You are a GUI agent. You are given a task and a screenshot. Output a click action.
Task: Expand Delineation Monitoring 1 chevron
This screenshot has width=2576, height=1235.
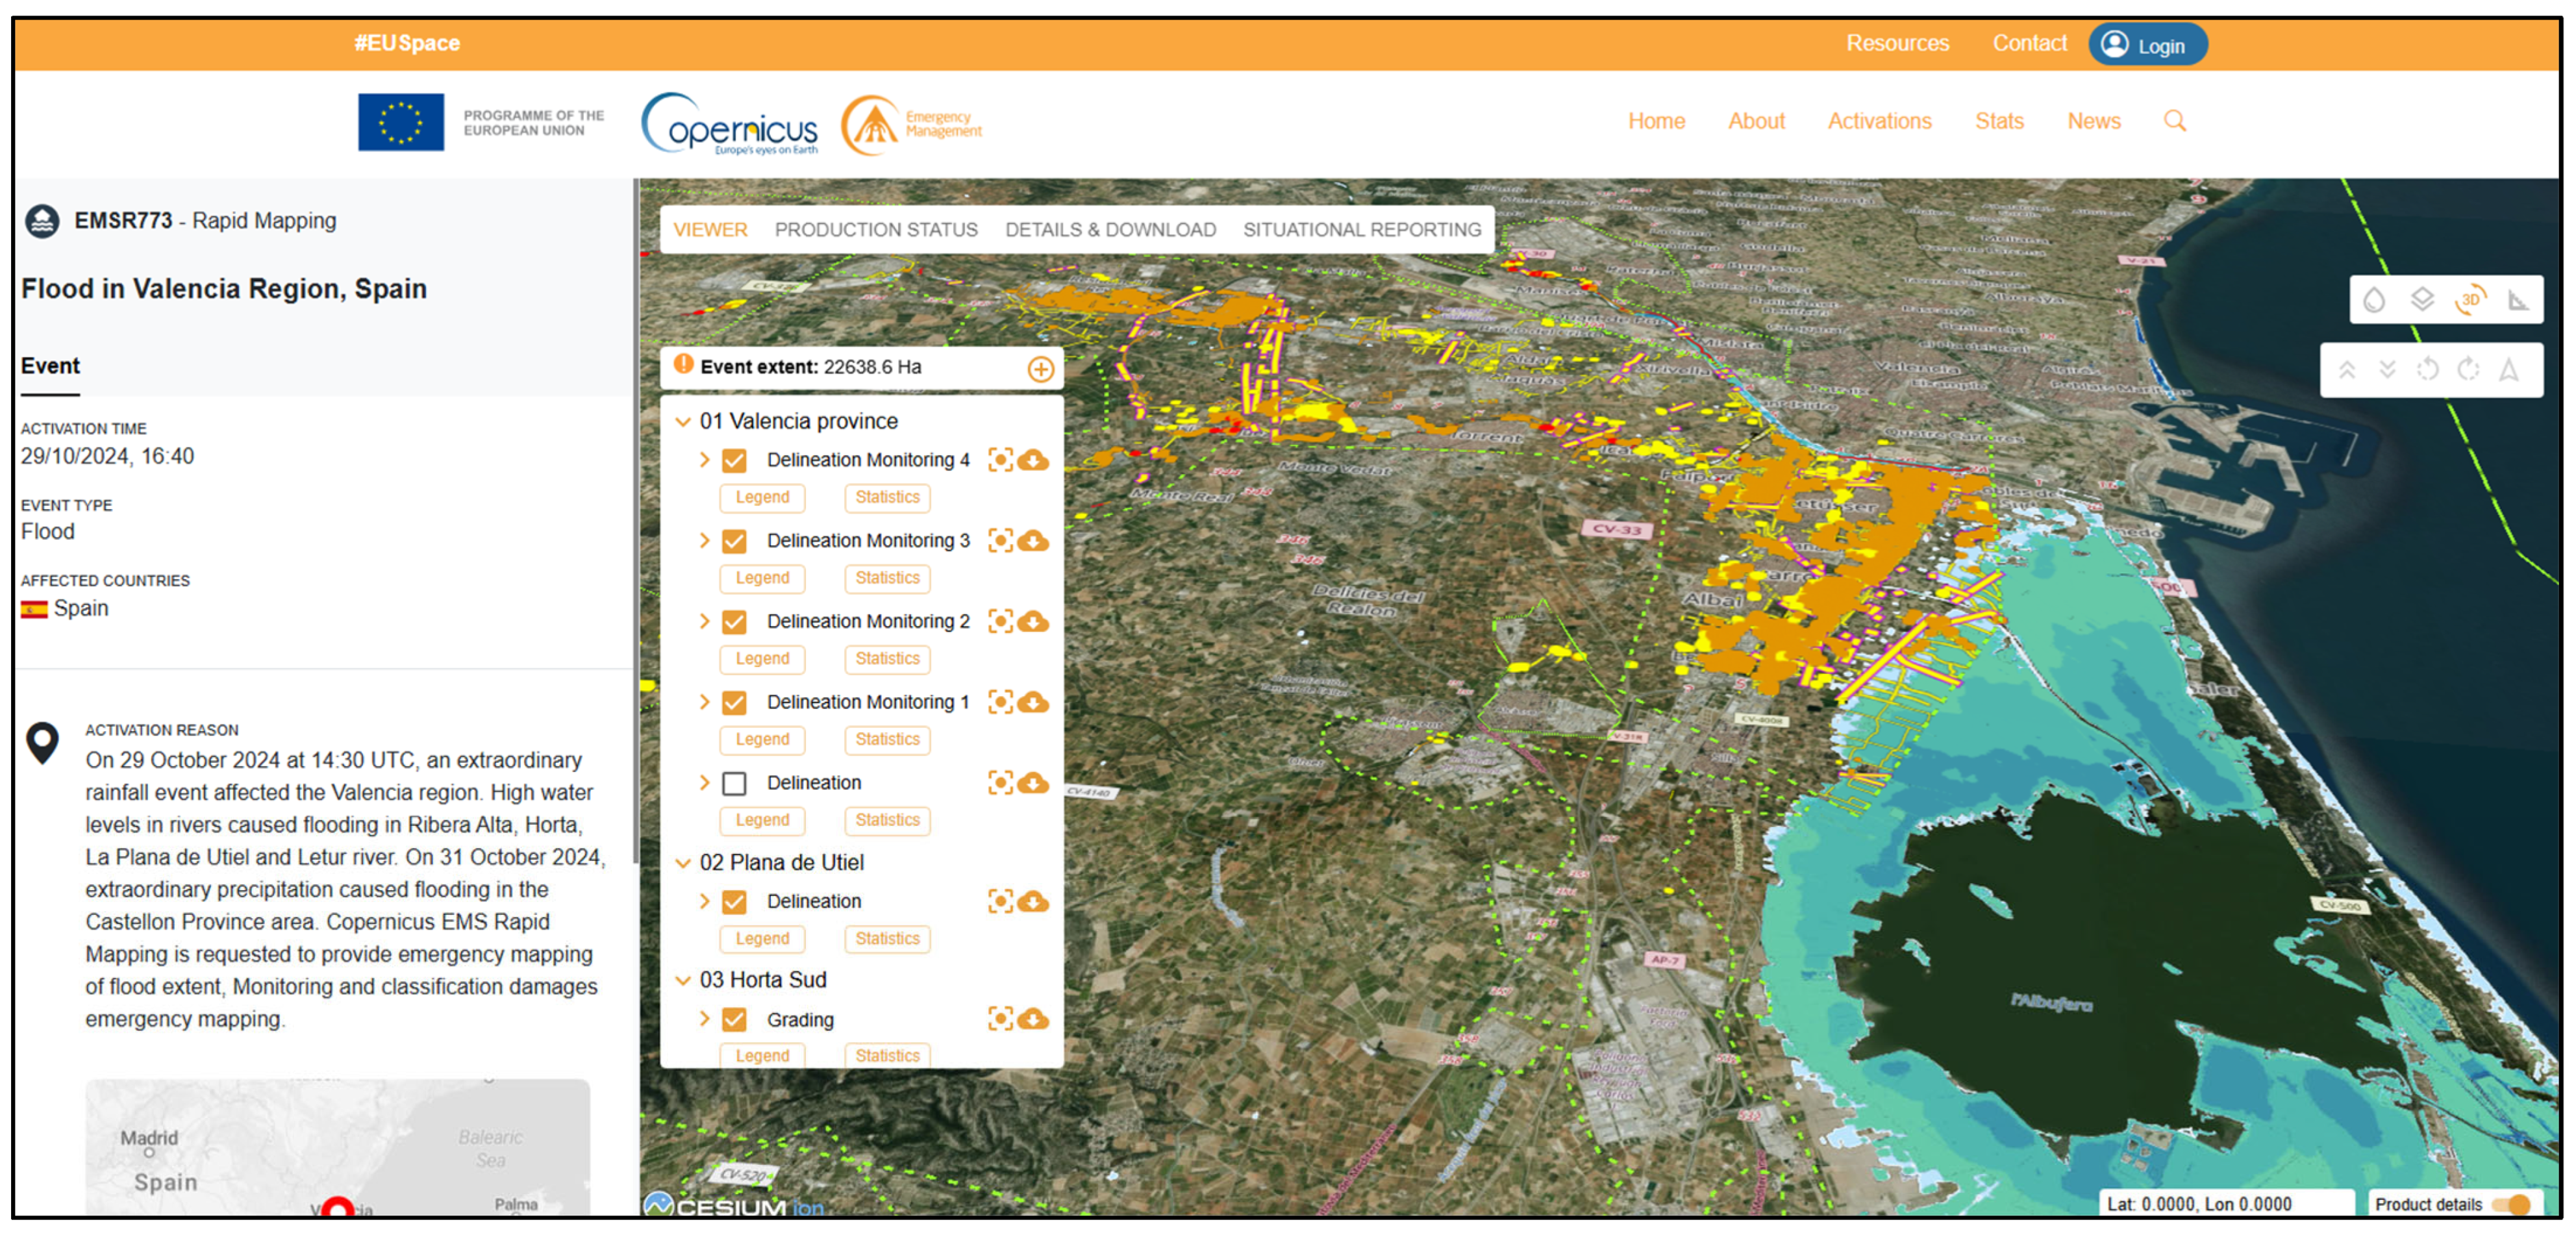[704, 702]
